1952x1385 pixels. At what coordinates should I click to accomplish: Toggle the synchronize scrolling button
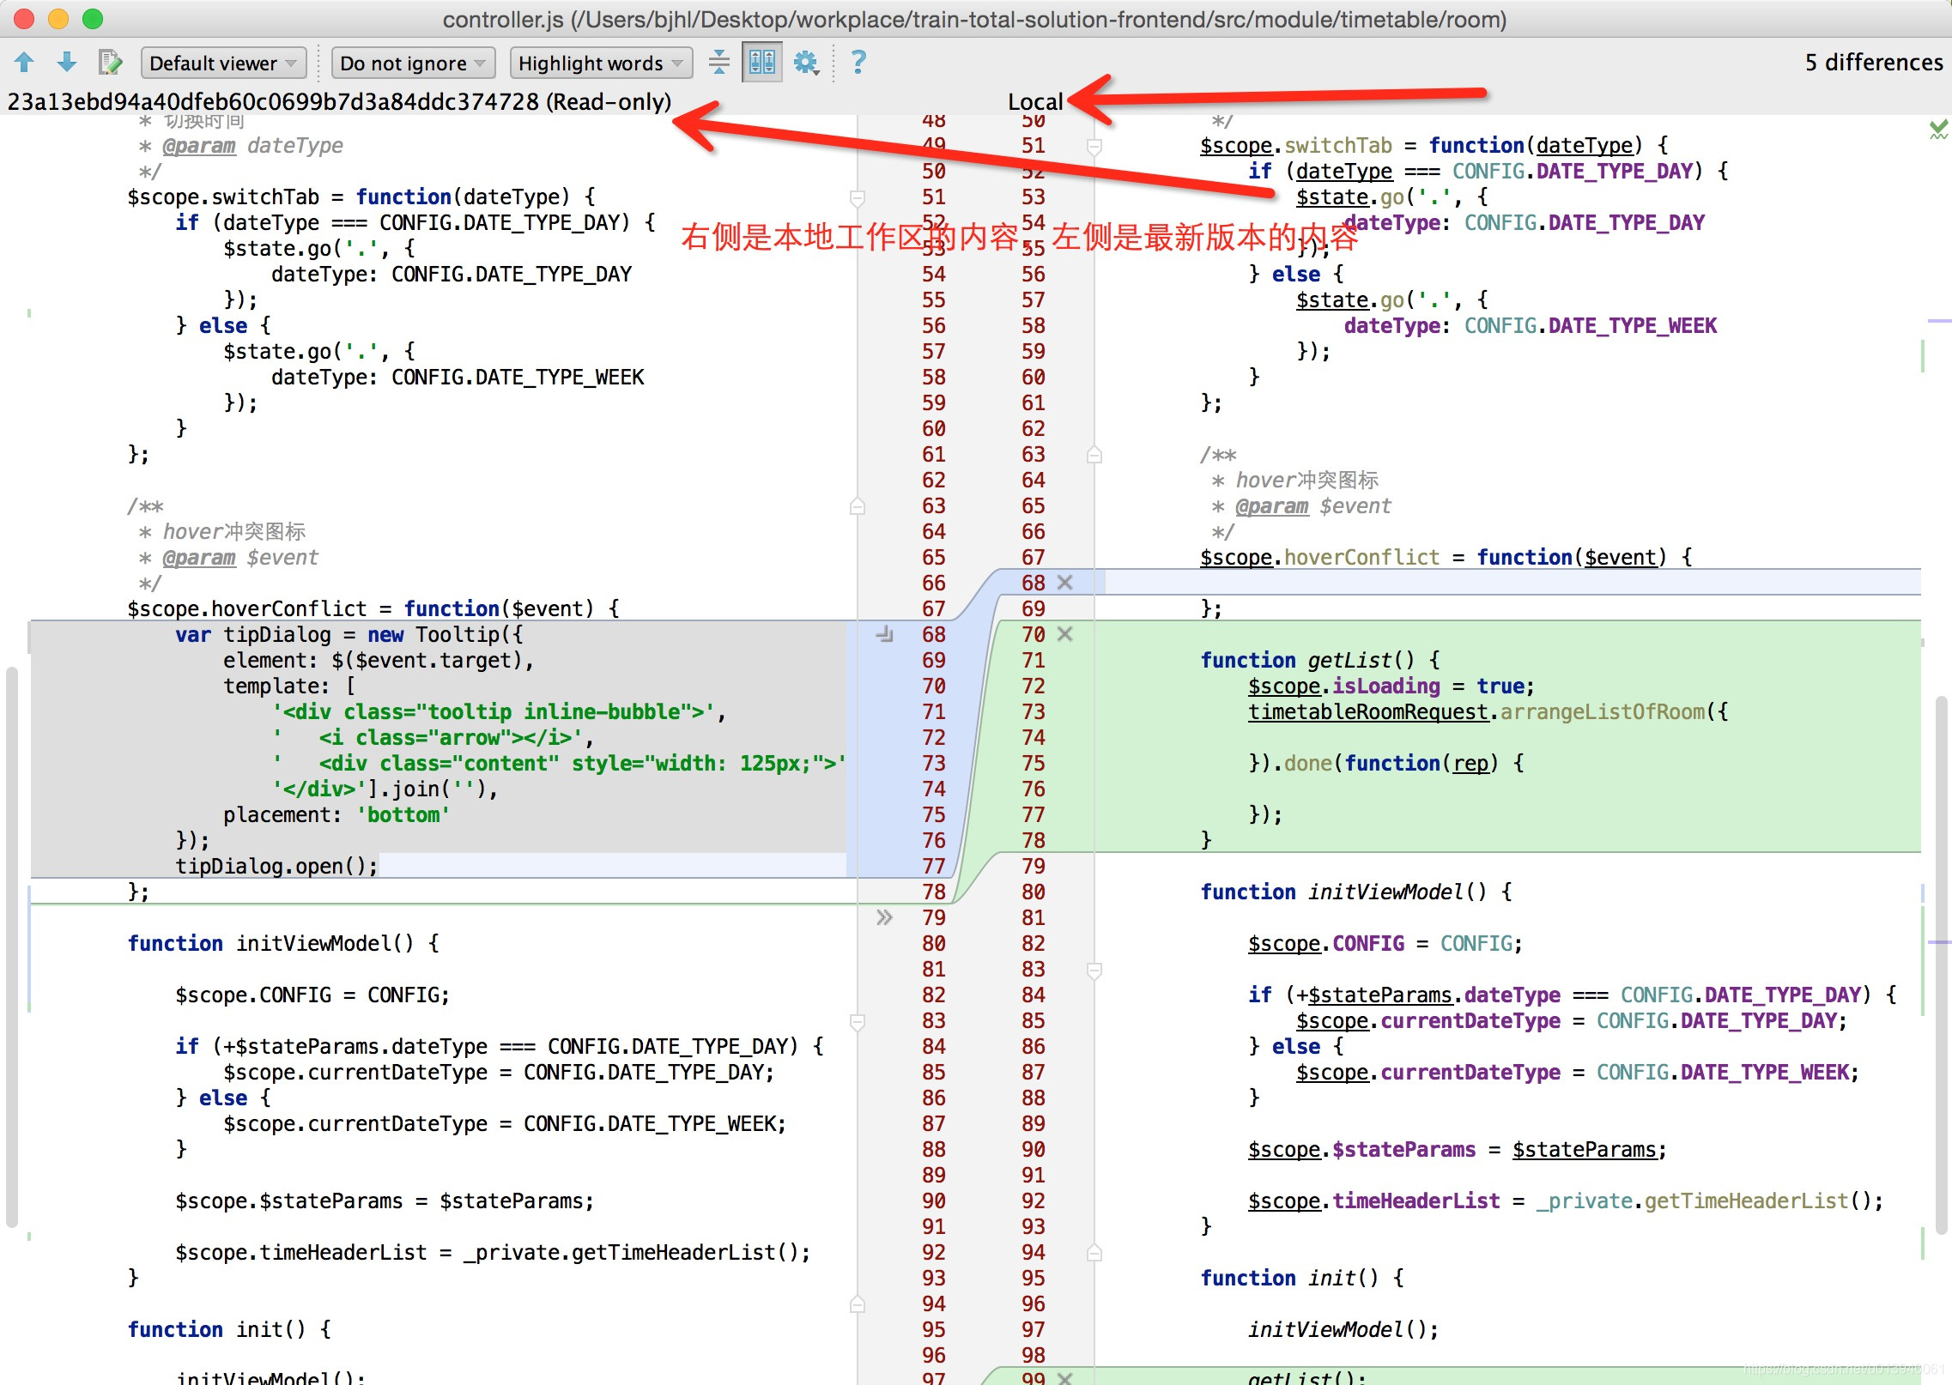pyautogui.click(x=761, y=62)
